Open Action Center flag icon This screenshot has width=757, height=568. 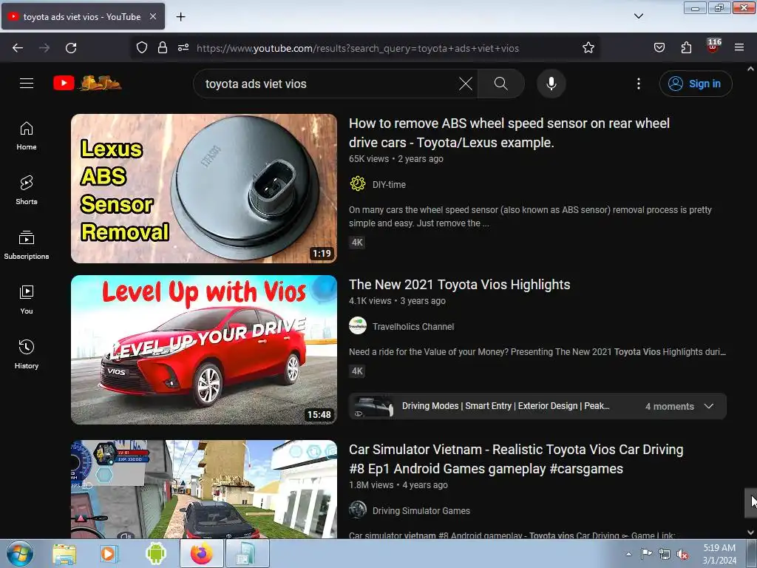[x=646, y=554]
